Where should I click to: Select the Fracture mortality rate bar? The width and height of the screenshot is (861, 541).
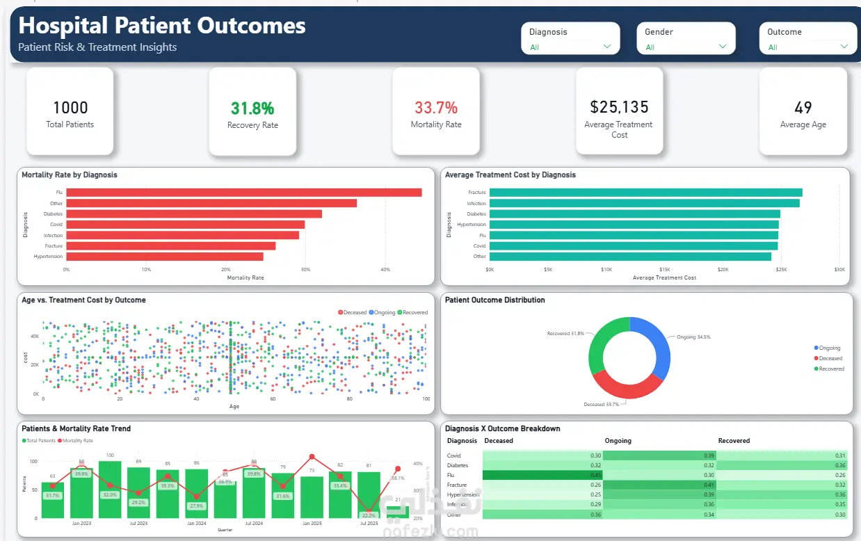[170, 245]
